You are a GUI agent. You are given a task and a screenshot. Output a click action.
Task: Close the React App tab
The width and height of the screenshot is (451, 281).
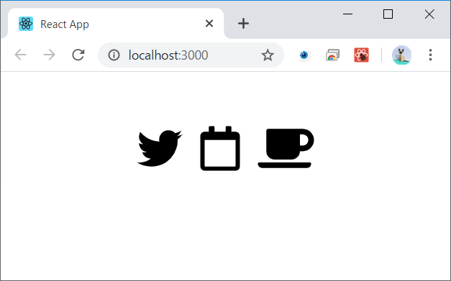(209, 24)
